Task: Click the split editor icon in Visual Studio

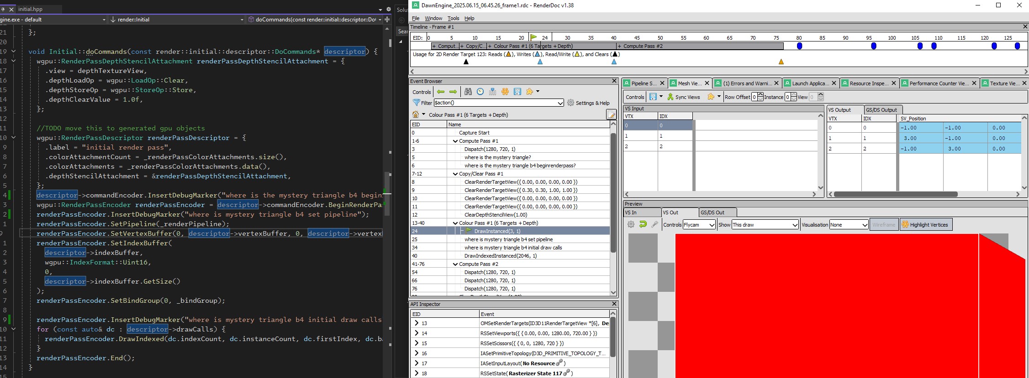Action: click(x=387, y=20)
